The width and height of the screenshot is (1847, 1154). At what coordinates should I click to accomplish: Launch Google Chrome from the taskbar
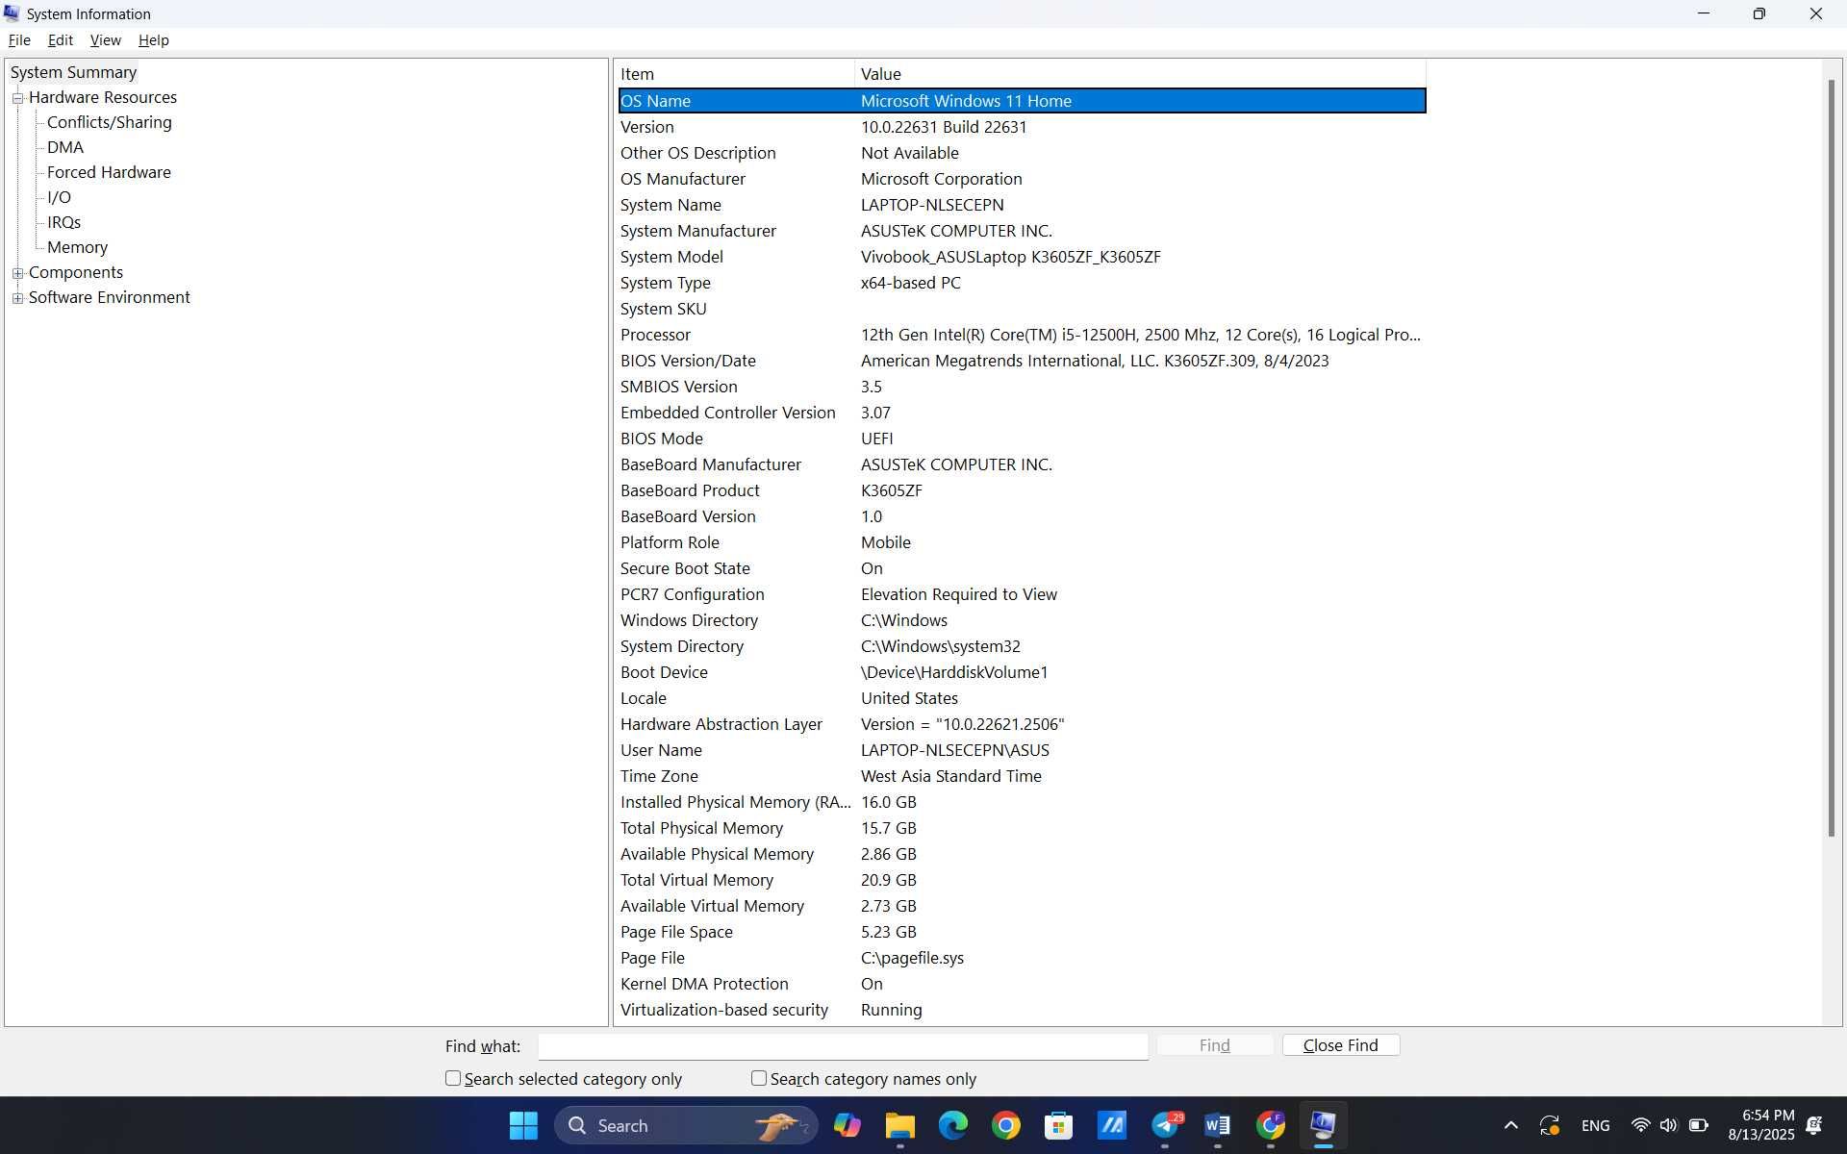coord(1006,1125)
